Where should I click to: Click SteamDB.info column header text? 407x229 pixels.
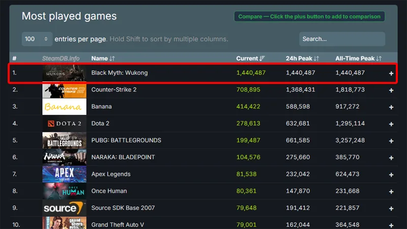pos(61,59)
